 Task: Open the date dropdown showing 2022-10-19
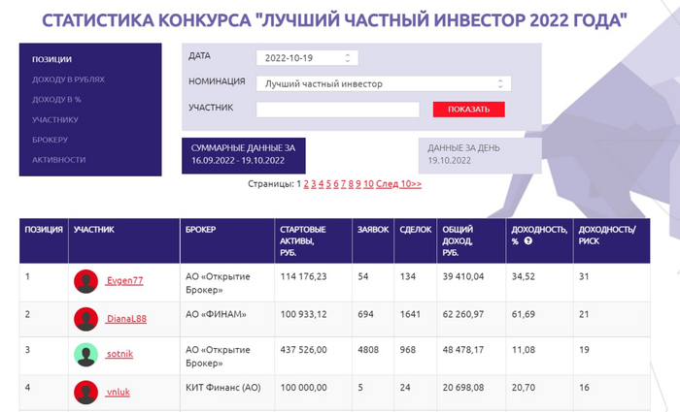coord(307,58)
